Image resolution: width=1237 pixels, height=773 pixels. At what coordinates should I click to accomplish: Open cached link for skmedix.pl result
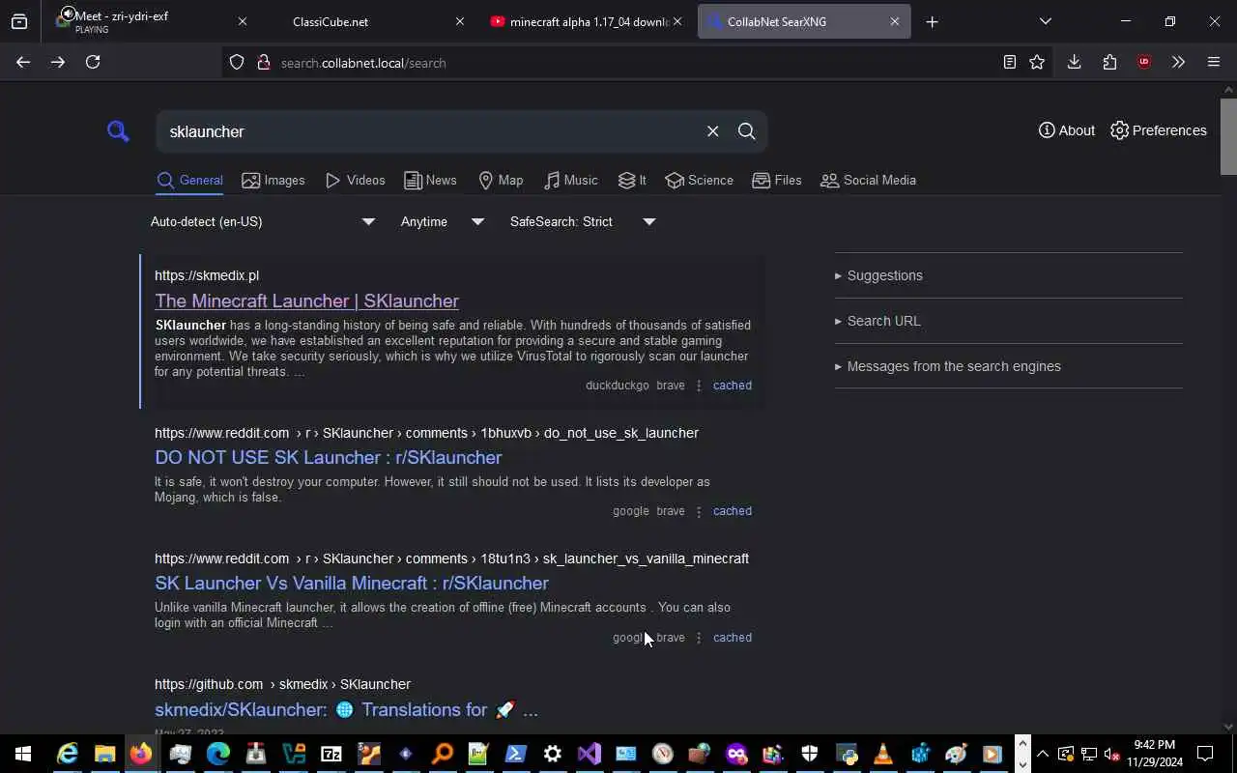[733, 386]
